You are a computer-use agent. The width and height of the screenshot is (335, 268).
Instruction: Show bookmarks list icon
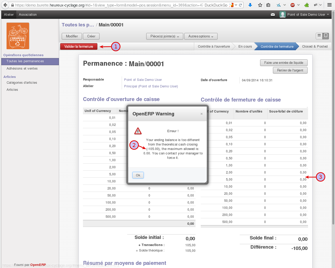click(x=268, y=5)
